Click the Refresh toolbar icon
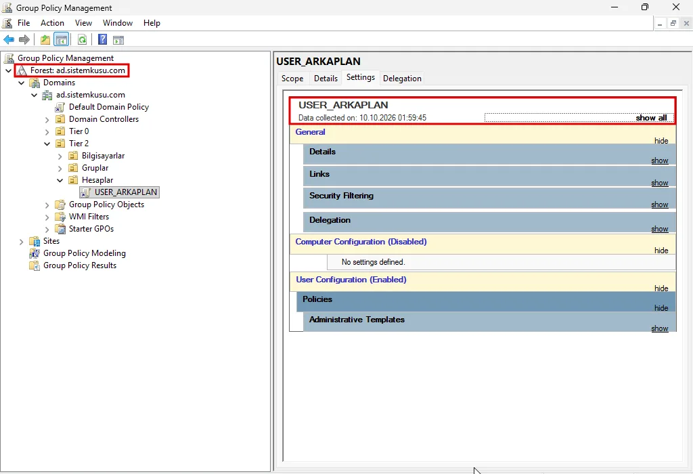693x474 pixels. [x=82, y=40]
